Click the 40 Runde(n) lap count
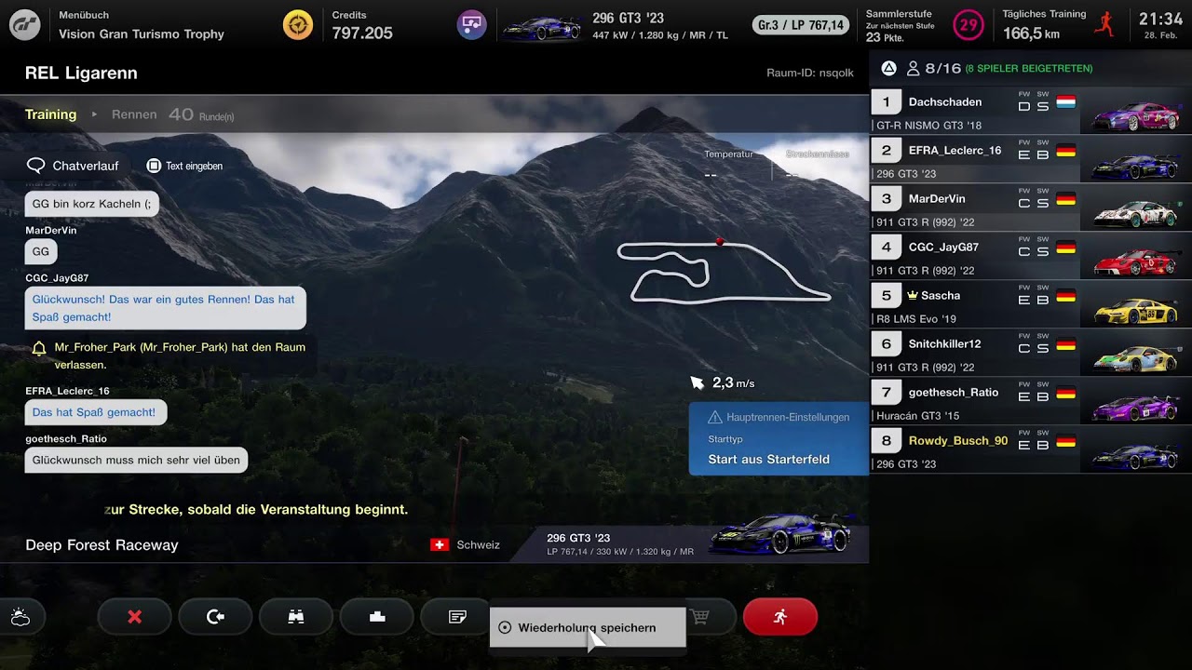The width and height of the screenshot is (1192, 670). click(x=201, y=114)
